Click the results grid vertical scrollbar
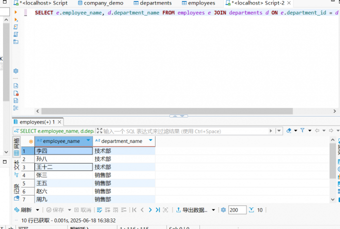This screenshot has height=229, width=340. 332,161
